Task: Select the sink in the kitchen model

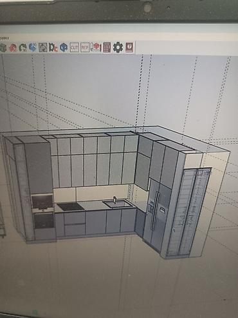Action: 117,203
